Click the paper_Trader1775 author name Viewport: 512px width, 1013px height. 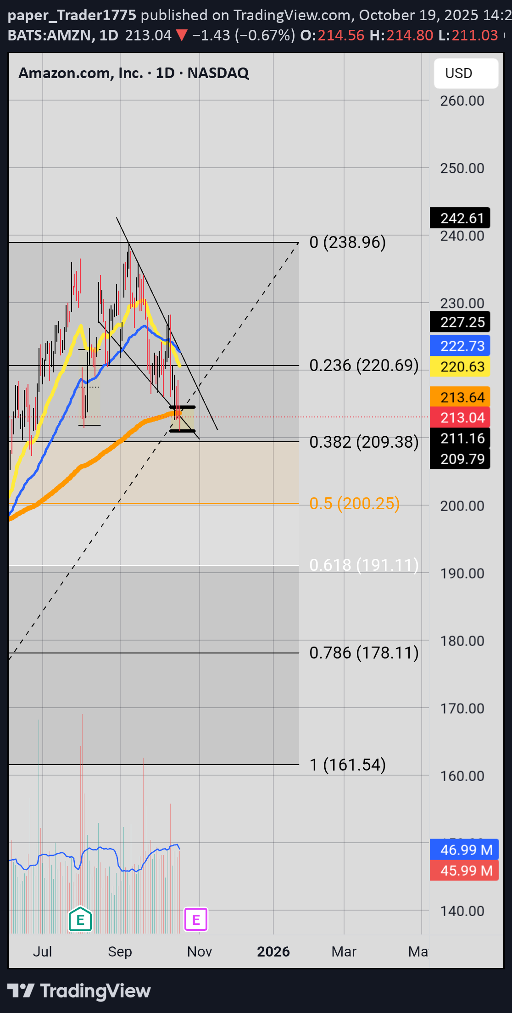tap(72, 15)
